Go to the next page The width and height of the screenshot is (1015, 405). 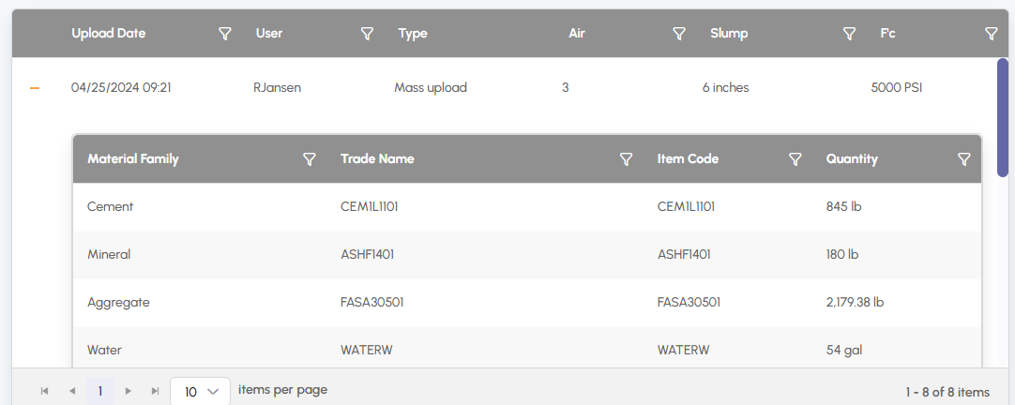tap(129, 391)
